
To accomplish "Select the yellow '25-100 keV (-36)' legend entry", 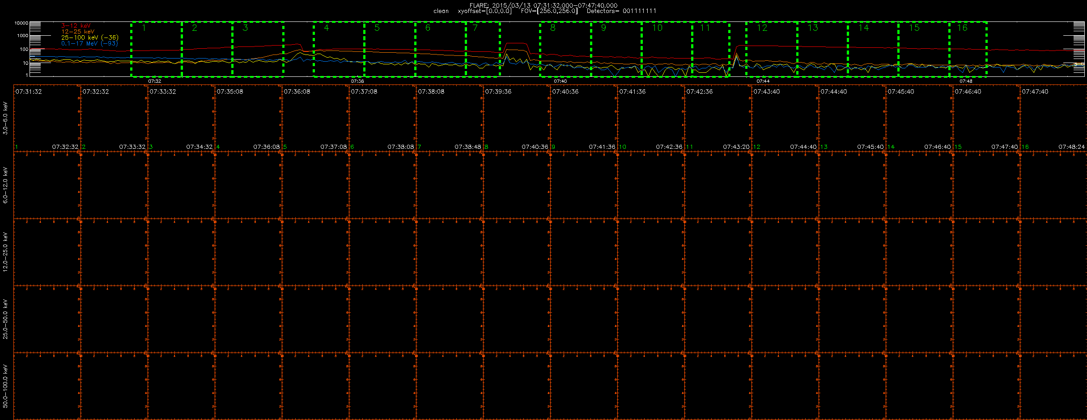I will click(90, 38).
